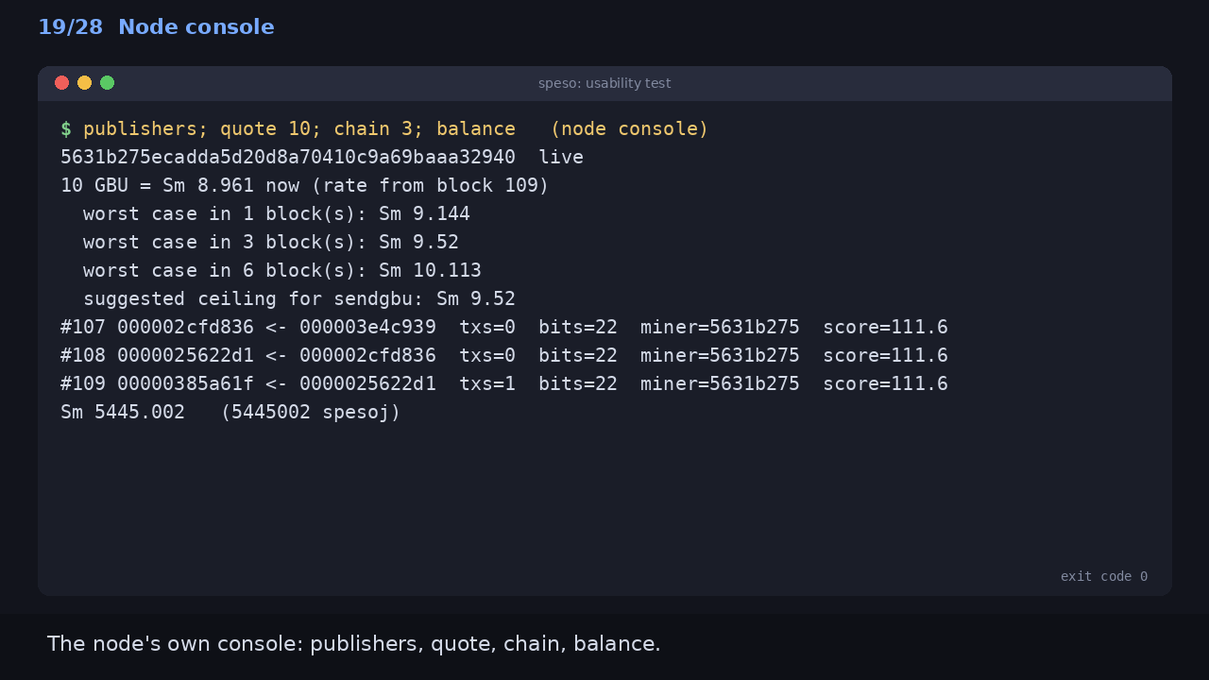Click the 'exit code 0' status text
Screen dimensions: 1209x680
(x=1104, y=576)
